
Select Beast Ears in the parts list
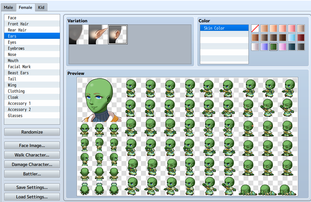point(32,73)
